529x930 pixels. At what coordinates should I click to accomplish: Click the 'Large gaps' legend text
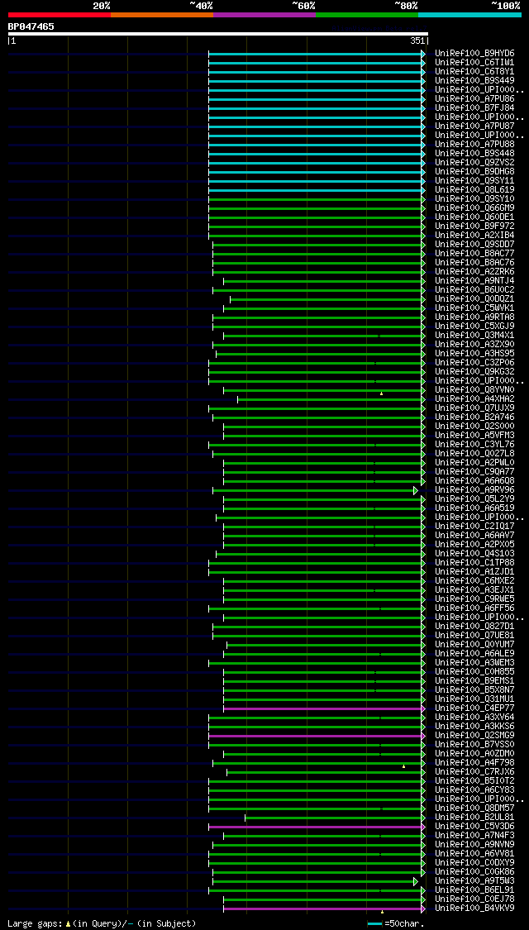pos(36,923)
